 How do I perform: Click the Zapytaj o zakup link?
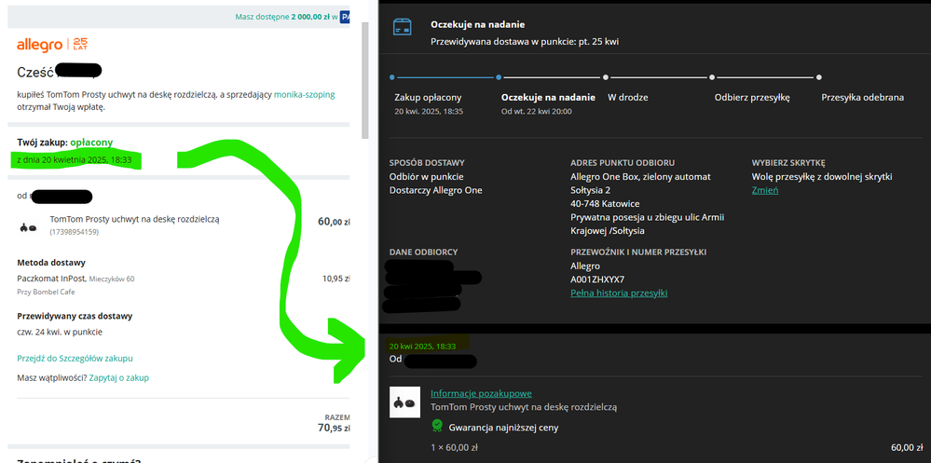[118, 377]
